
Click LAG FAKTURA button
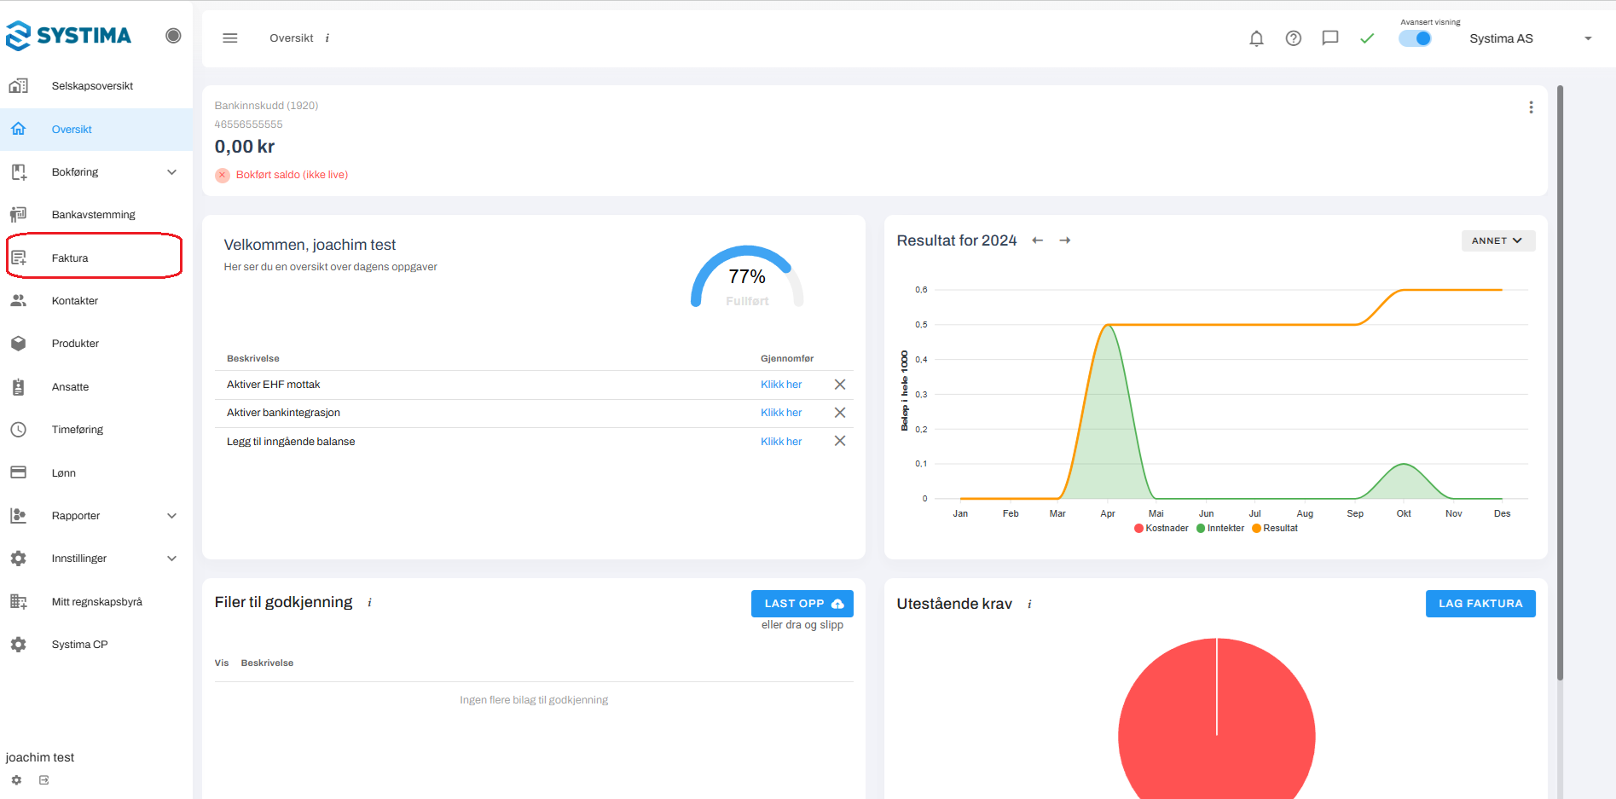(x=1480, y=604)
